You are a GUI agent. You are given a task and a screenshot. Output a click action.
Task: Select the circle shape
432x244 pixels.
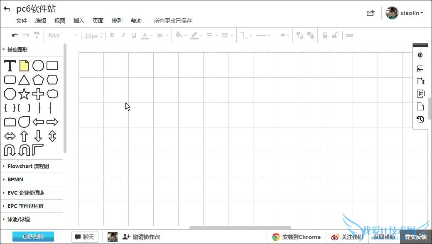coord(38,66)
